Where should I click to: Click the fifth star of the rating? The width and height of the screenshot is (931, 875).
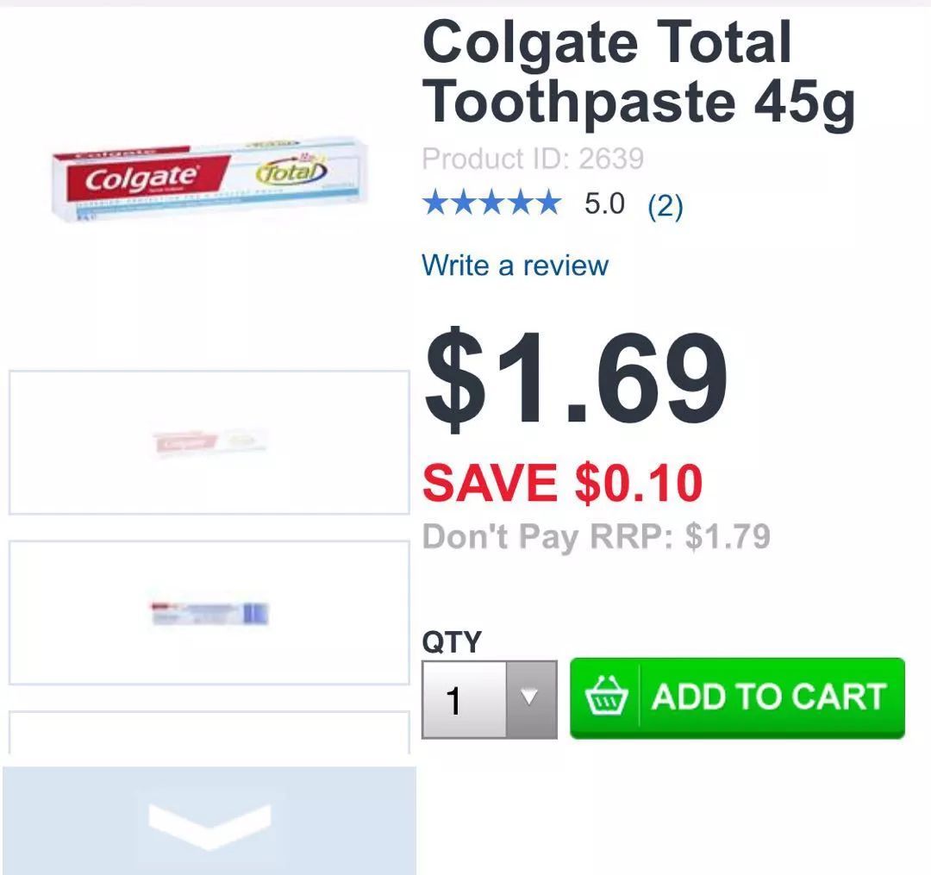547,203
